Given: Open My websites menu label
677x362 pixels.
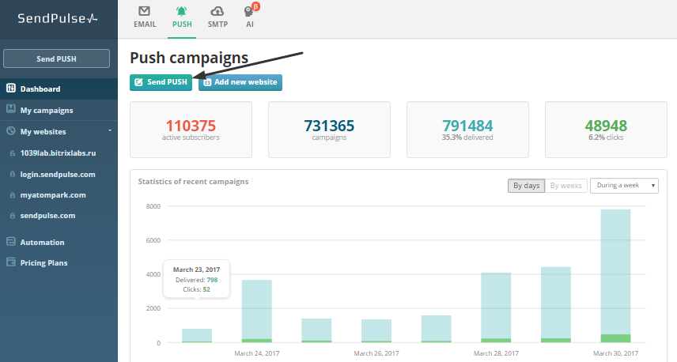Looking at the screenshot, I should (x=43, y=131).
